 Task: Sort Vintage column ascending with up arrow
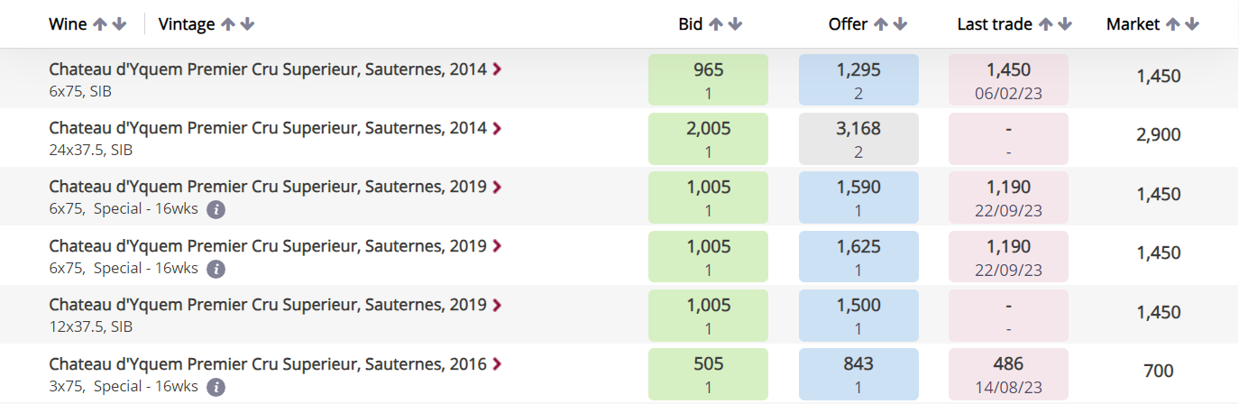click(227, 24)
